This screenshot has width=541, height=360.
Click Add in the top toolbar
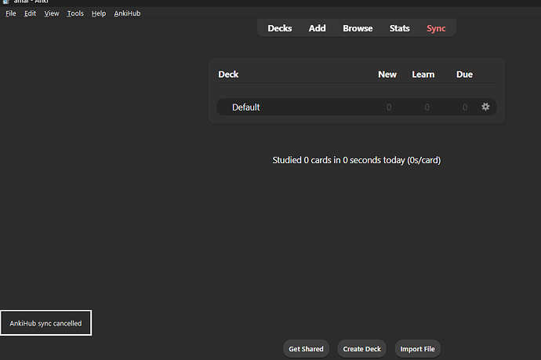[318, 28]
